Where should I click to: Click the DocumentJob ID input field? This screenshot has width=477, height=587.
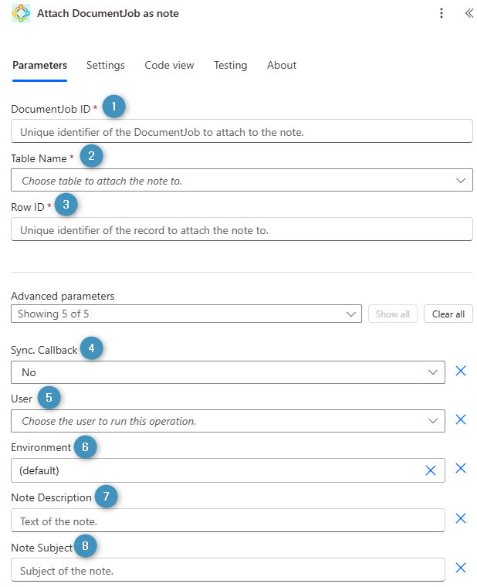(x=242, y=132)
